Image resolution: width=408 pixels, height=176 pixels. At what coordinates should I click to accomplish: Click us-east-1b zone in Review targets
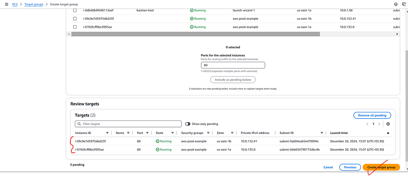pos(224,142)
